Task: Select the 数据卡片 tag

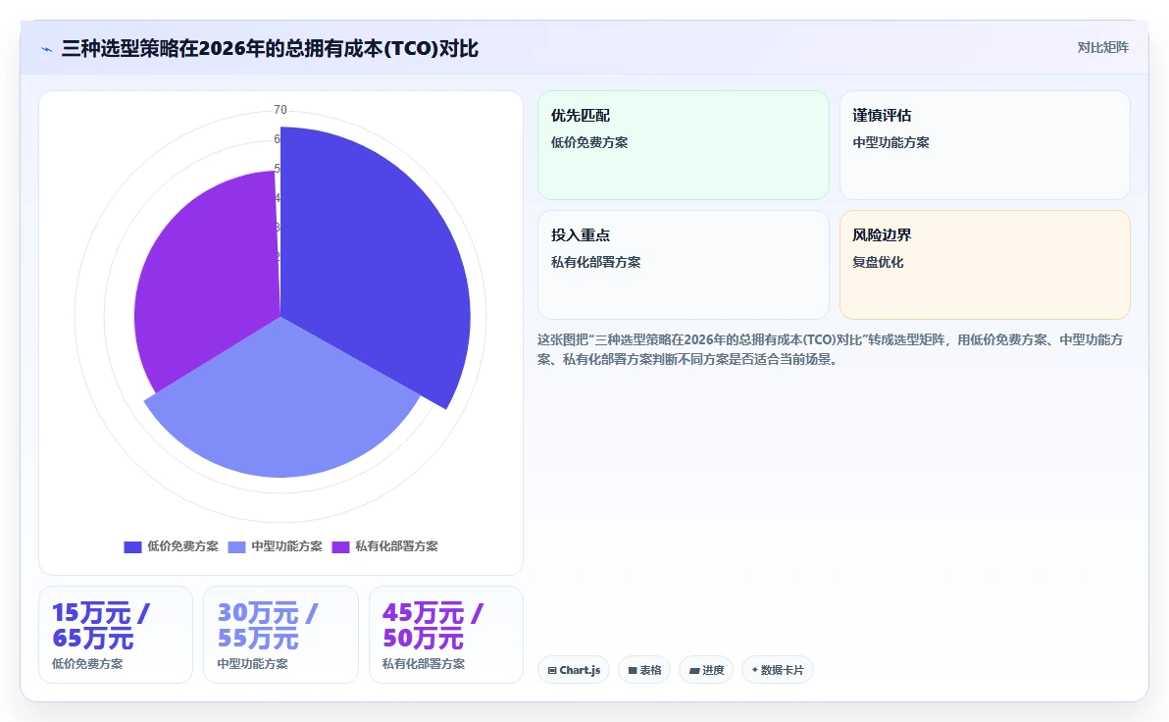Action: (777, 670)
